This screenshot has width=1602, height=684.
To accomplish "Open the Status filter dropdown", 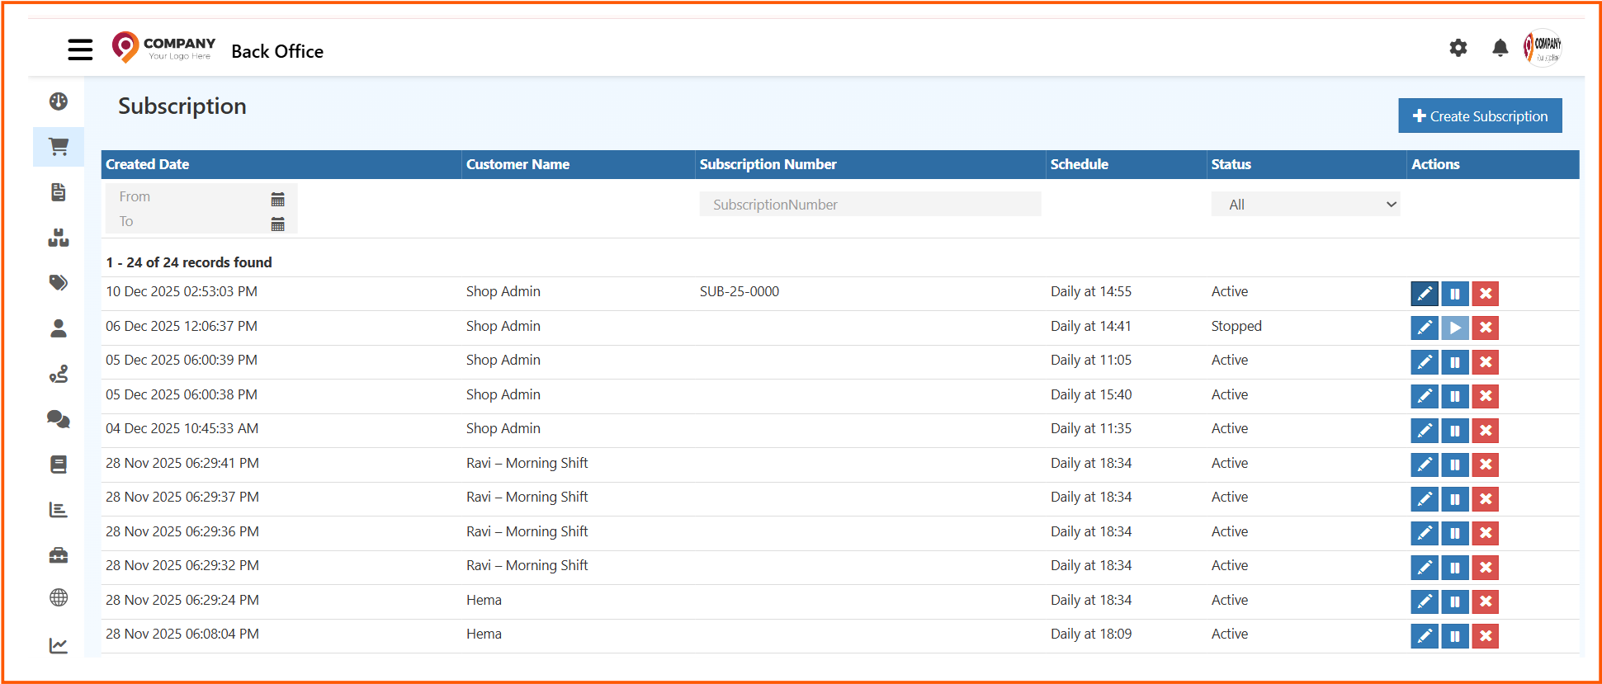I will tap(1305, 204).
